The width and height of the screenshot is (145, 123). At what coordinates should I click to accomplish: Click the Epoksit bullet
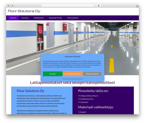[x=83, y=112]
